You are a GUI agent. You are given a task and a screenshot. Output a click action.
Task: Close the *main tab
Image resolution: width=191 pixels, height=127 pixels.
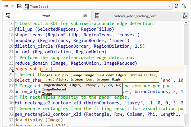[85, 16]
